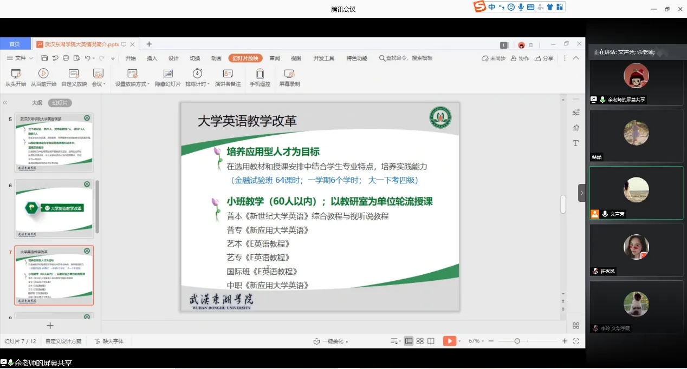Start slideshow with 从当前开始
Screen dimensions: 687x369
tap(43, 74)
